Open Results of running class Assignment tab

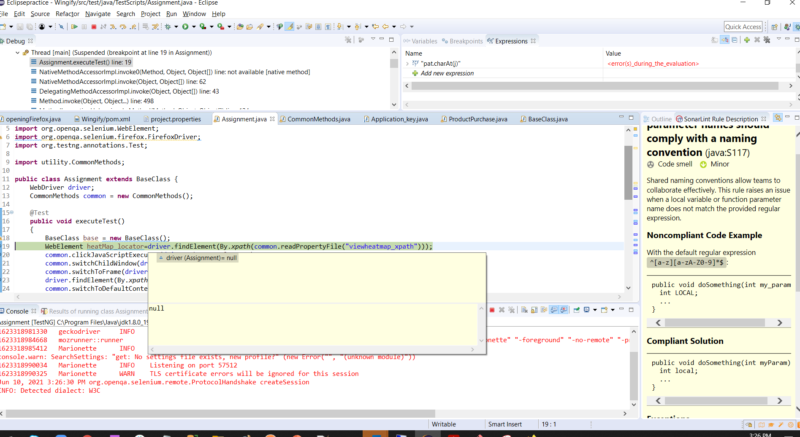point(94,311)
